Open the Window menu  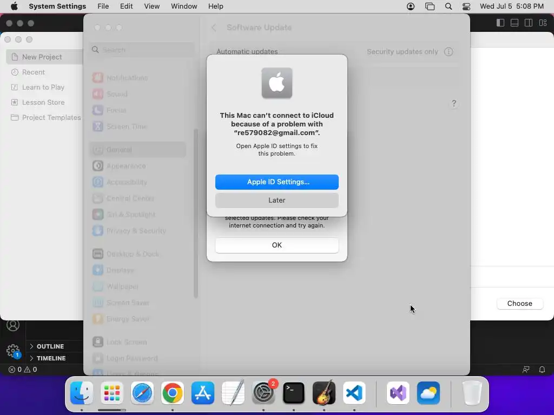(184, 6)
